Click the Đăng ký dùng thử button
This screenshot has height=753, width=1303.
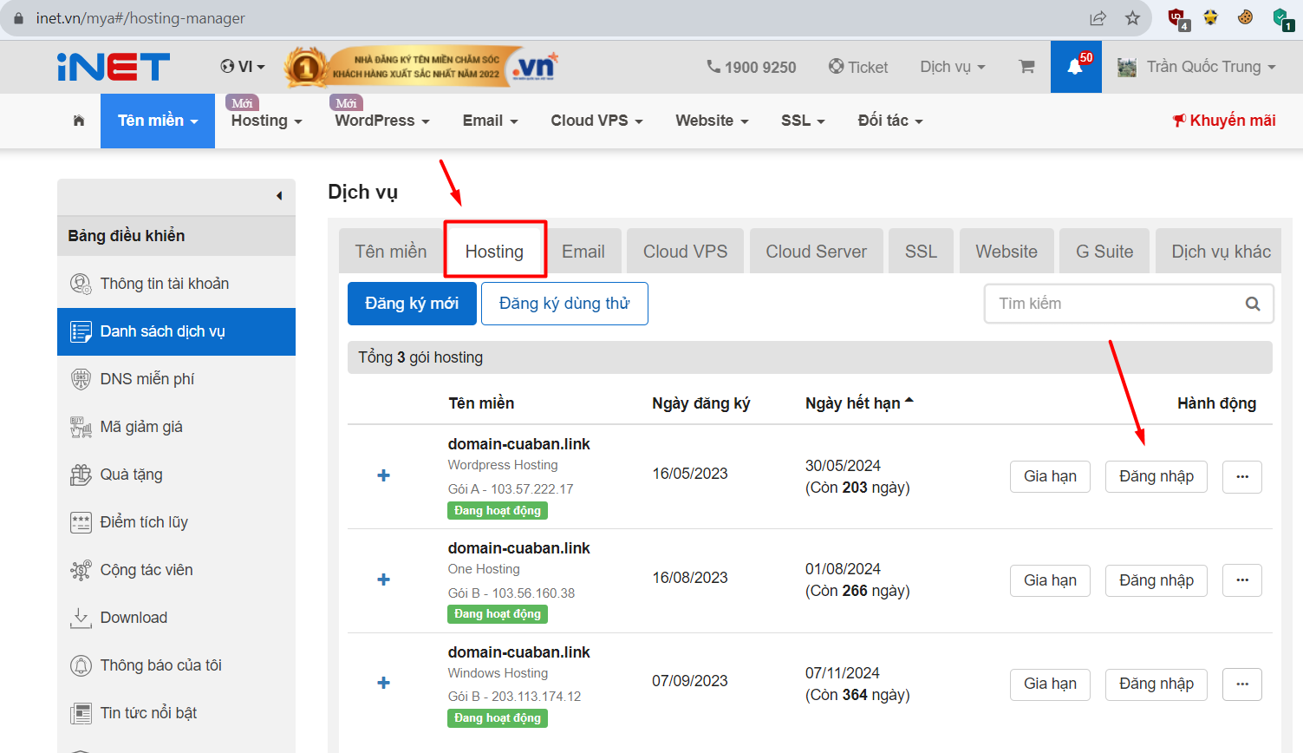pyautogui.click(x=564, y=304)
